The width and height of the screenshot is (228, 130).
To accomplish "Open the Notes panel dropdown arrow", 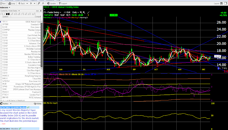I will point(11,104).
